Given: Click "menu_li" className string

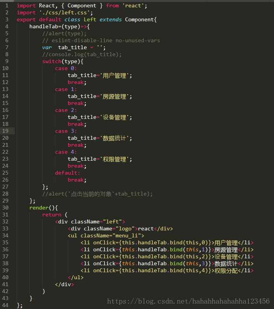Looking at the screenshot, I should 127,235.
